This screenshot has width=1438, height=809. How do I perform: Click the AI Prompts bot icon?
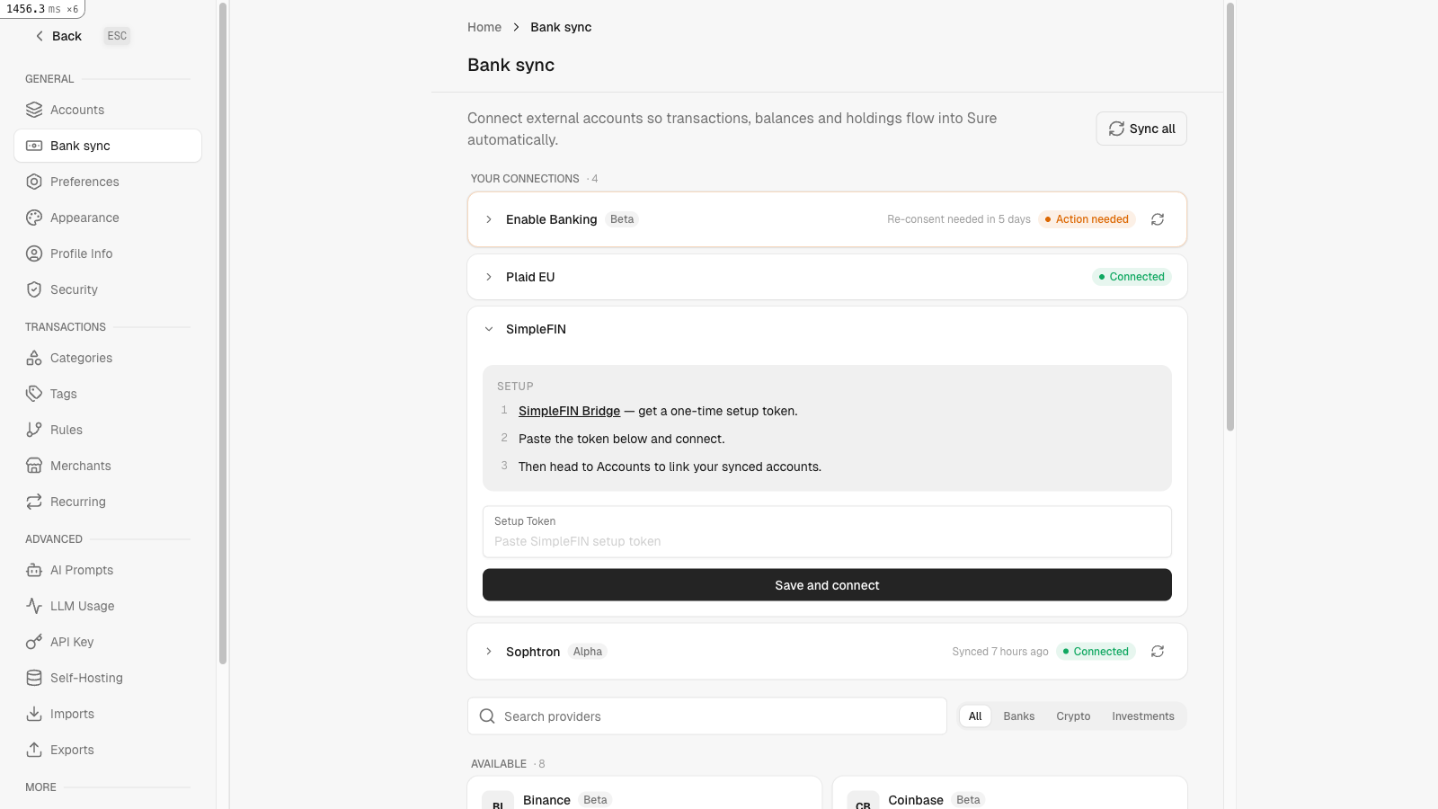pos(34,570)
